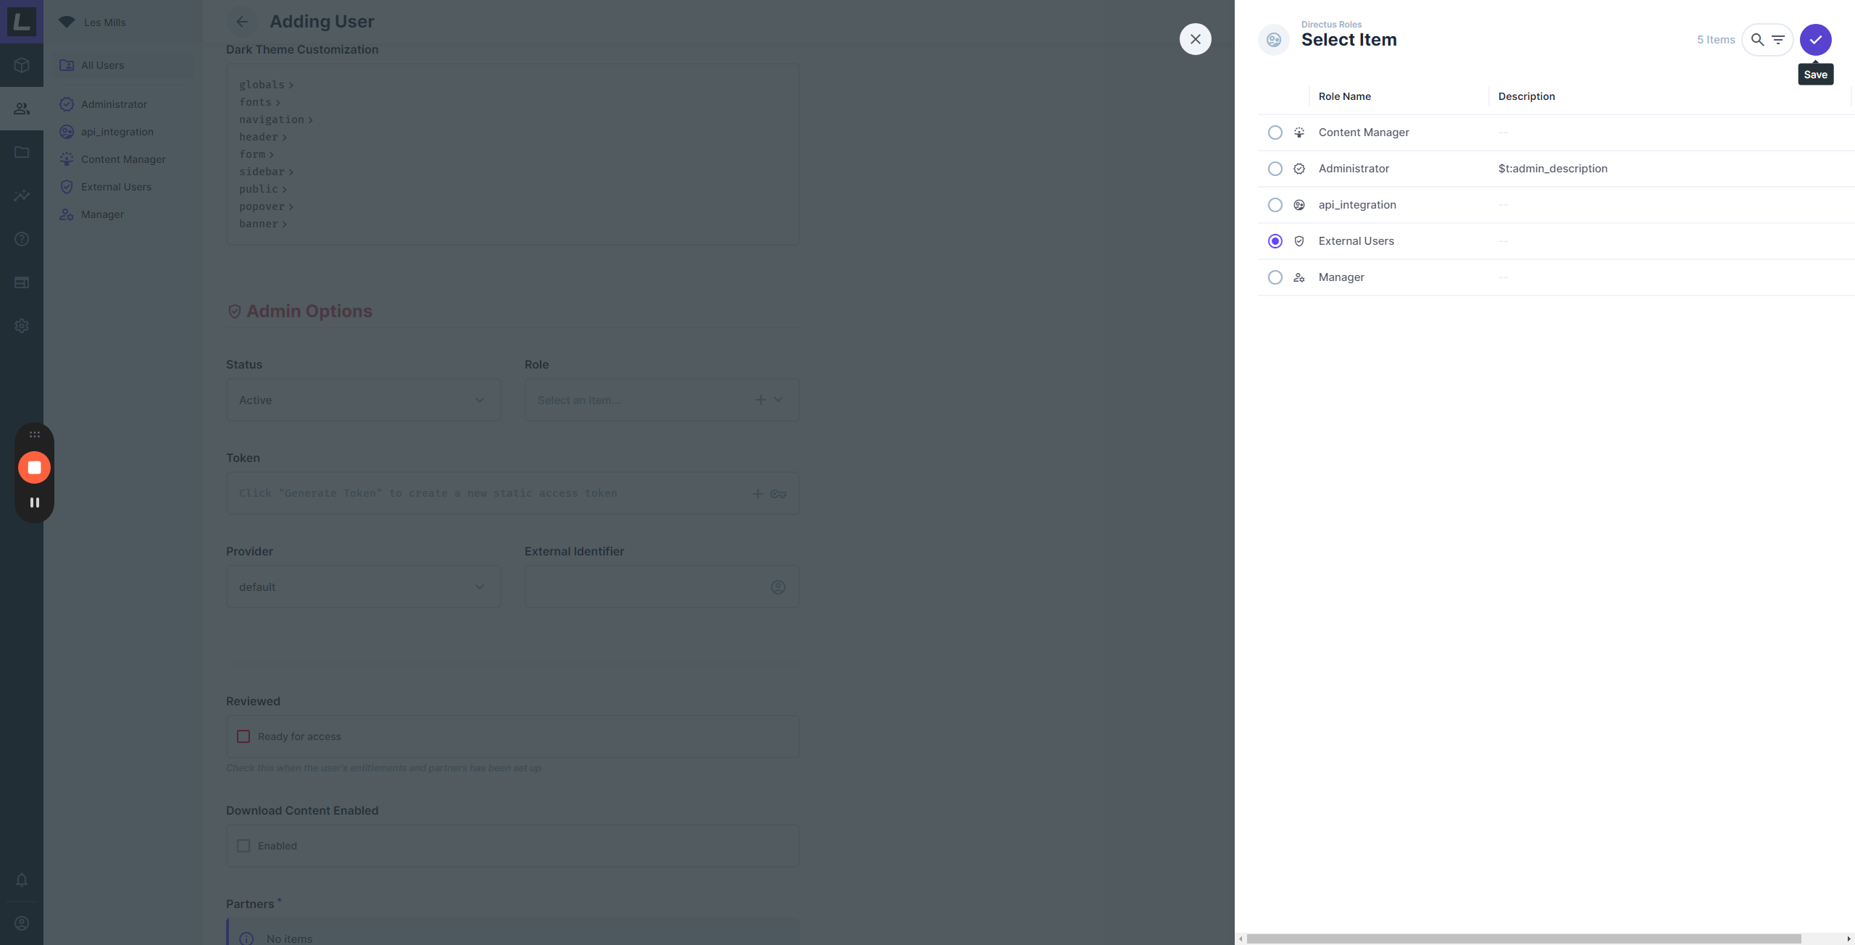The height and width of the screenshot is (945, 1855).
Task: Click the External Users shield icon in table
Action: (x=1299, y=241)
